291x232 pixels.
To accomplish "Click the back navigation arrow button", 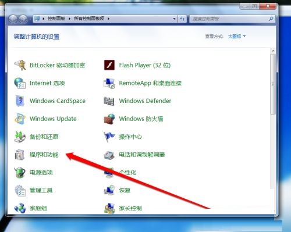I will click(x=13, y=19).
